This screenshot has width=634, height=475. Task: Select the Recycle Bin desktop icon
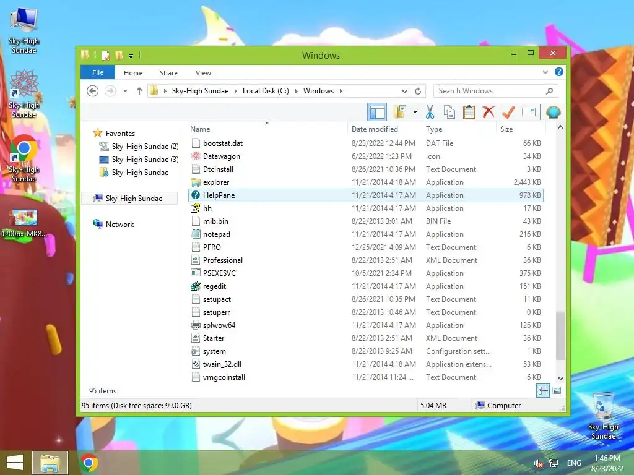pos(603,416)
